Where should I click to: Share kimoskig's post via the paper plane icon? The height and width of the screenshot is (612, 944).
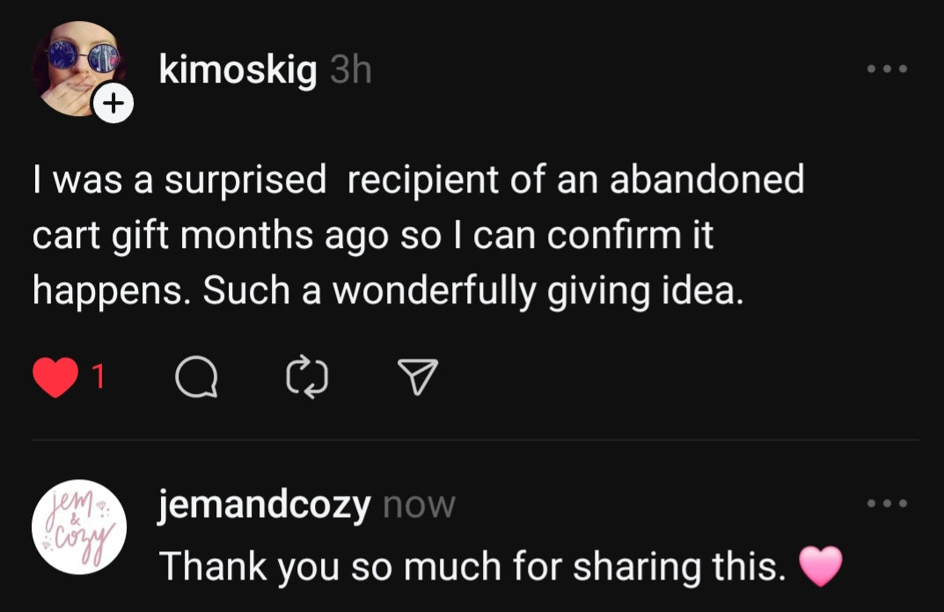[x=418, y=378]
